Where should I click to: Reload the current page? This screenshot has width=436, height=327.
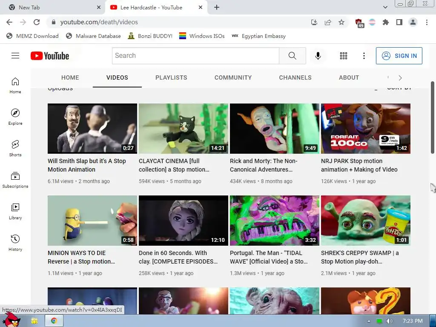click(x=37, y=22)
